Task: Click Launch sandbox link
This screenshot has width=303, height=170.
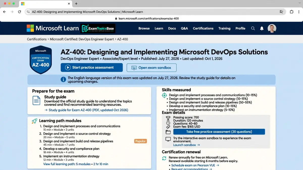Action: pyautogui.click(x=186, y=145)
